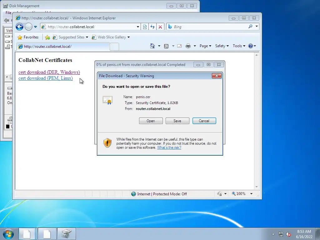Click the Back arrow button in Internet Explorer
Viewport: 320px width, 240px height.
[20, 27]
